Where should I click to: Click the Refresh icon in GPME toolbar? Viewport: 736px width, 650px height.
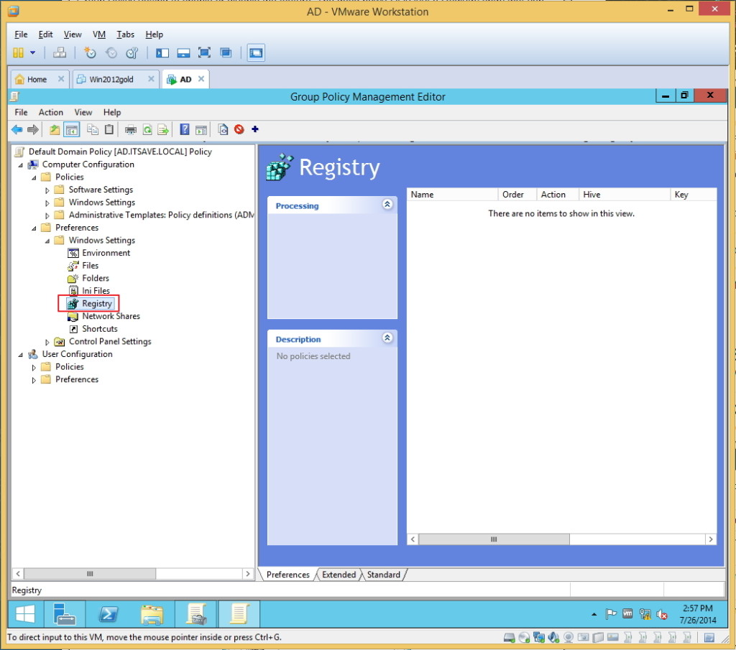pos(147,129)
